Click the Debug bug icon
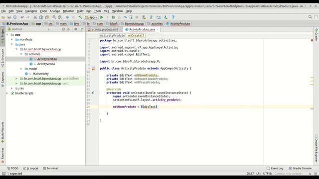 (113, 17)
